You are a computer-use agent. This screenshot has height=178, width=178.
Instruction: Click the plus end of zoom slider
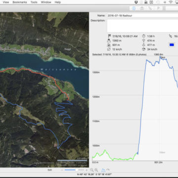pos(87,170)
